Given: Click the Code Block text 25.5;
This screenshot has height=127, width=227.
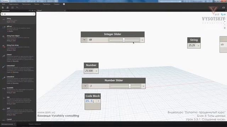Looking at the screenshot, I should pyautogui.click(x=90, y=101).
